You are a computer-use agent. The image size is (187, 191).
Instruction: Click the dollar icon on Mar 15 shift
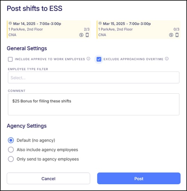[x=171, y=35]
